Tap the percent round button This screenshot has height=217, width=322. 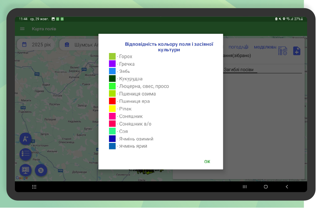coord(41,170)
